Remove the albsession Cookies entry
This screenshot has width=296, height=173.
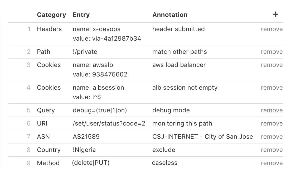(271, 88)
